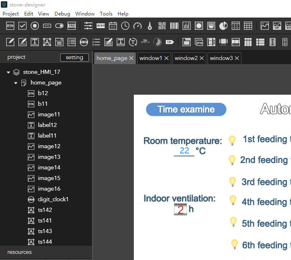The width and height of the screenshot is (291, 260).
Task: Select the barcode widget tool
Action: pyautogui.click(x=174, y=26)
